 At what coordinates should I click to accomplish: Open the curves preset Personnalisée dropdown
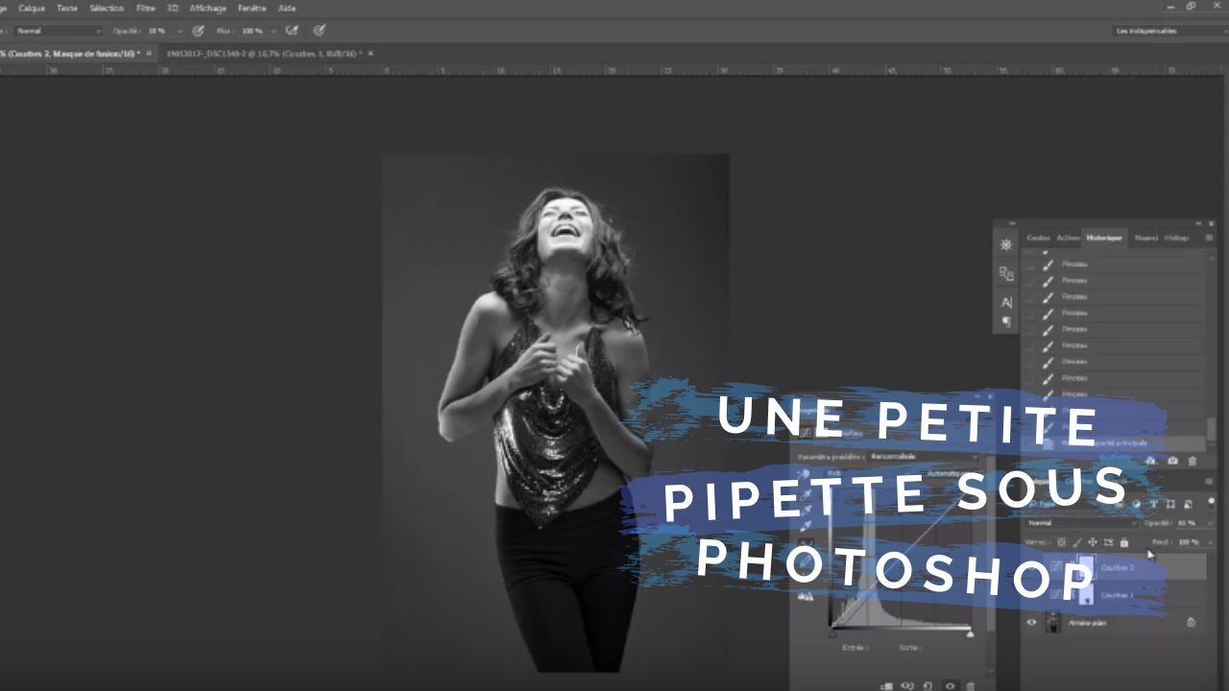[x=924, y=457]
